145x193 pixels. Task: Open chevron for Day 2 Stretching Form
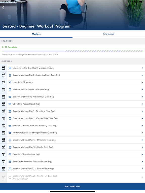(x=142, y=75)
